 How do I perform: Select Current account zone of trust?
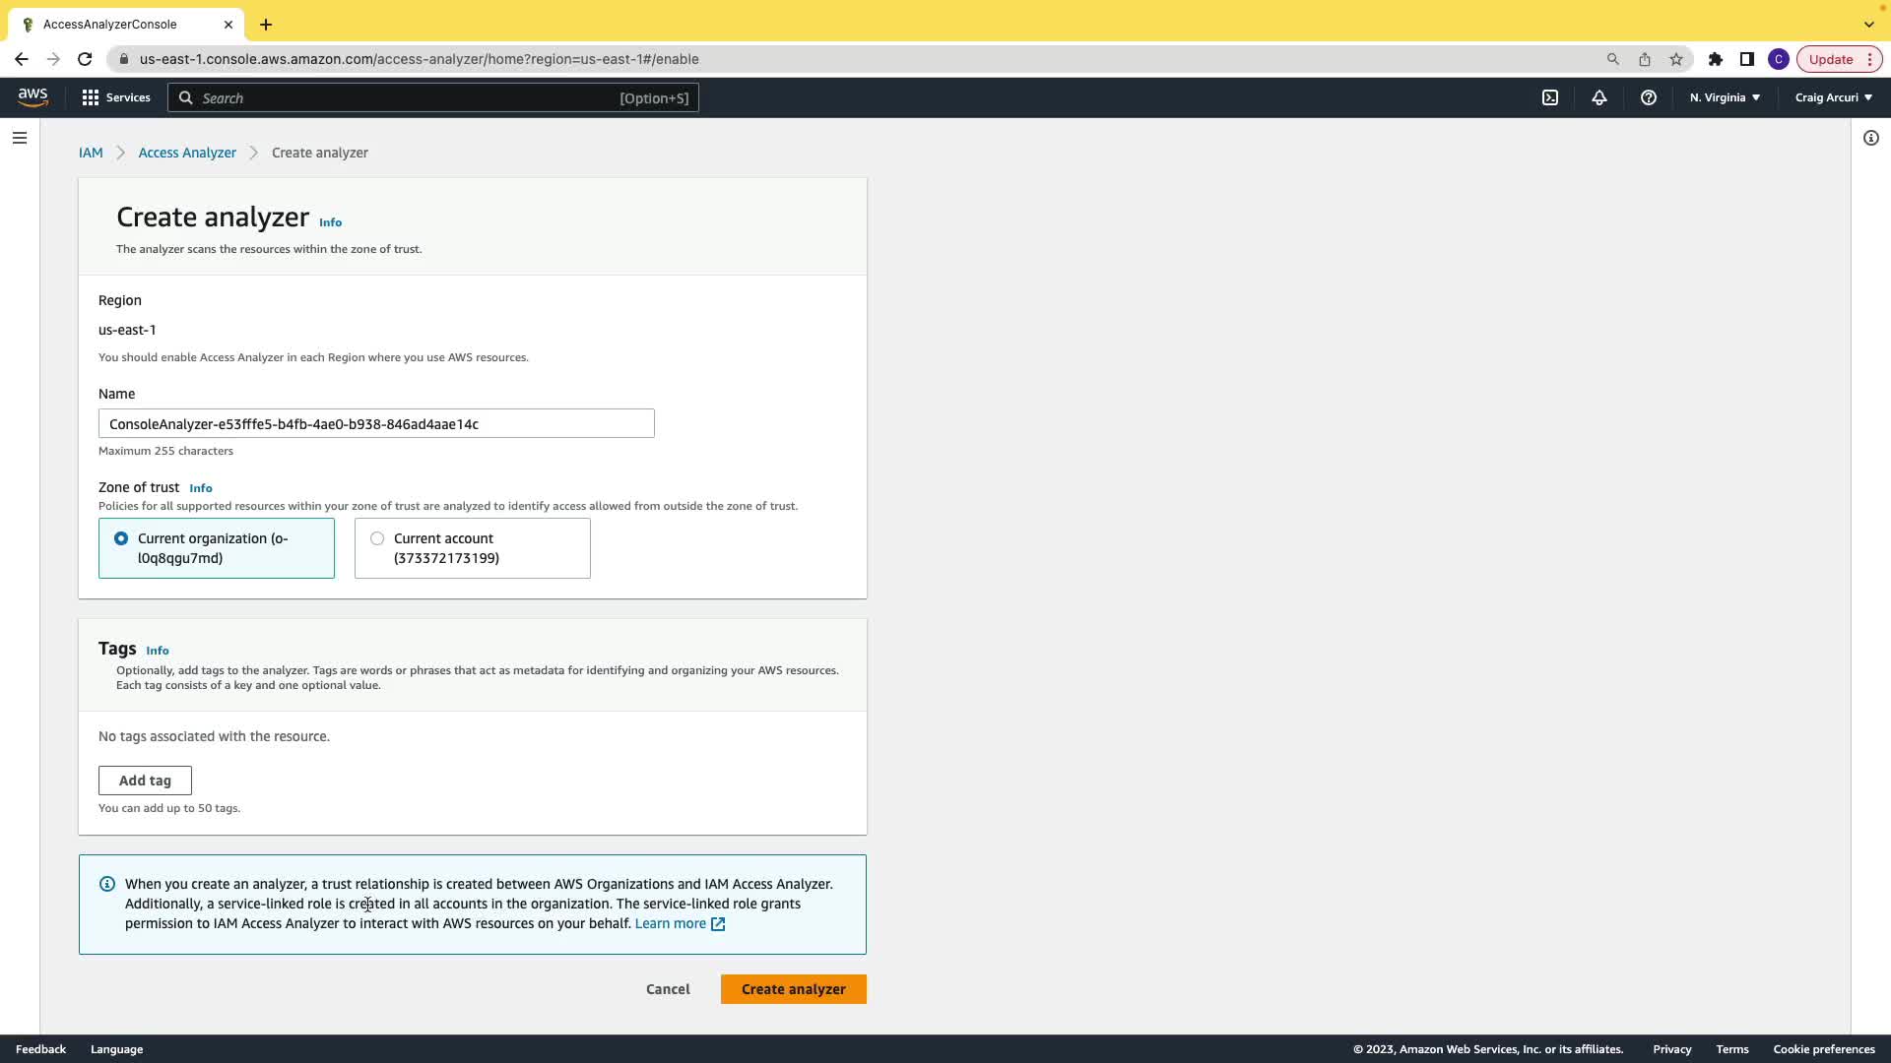[377, 538]
